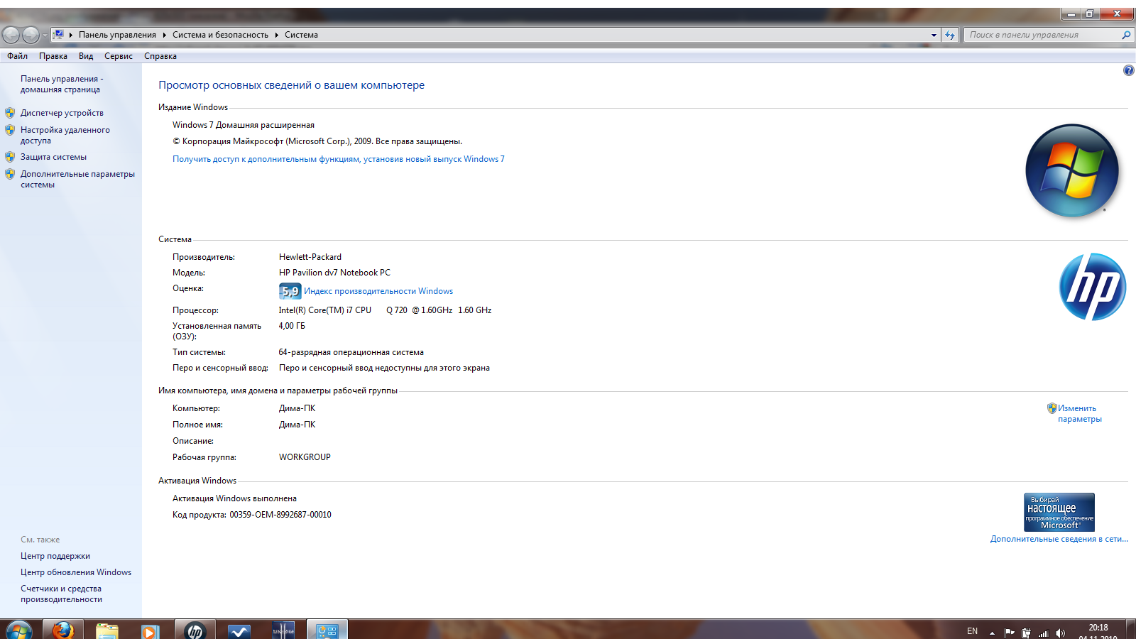
Task: Open "Индекс производительности Windows" link
Action: click(x=378, y=291)
